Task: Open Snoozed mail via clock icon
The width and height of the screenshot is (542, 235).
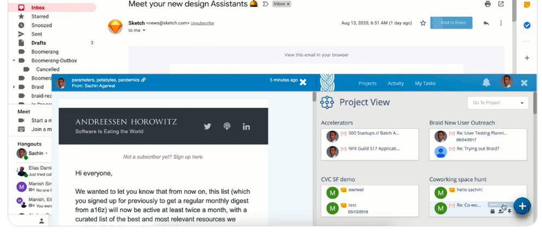Action: [x=22, y=25]
